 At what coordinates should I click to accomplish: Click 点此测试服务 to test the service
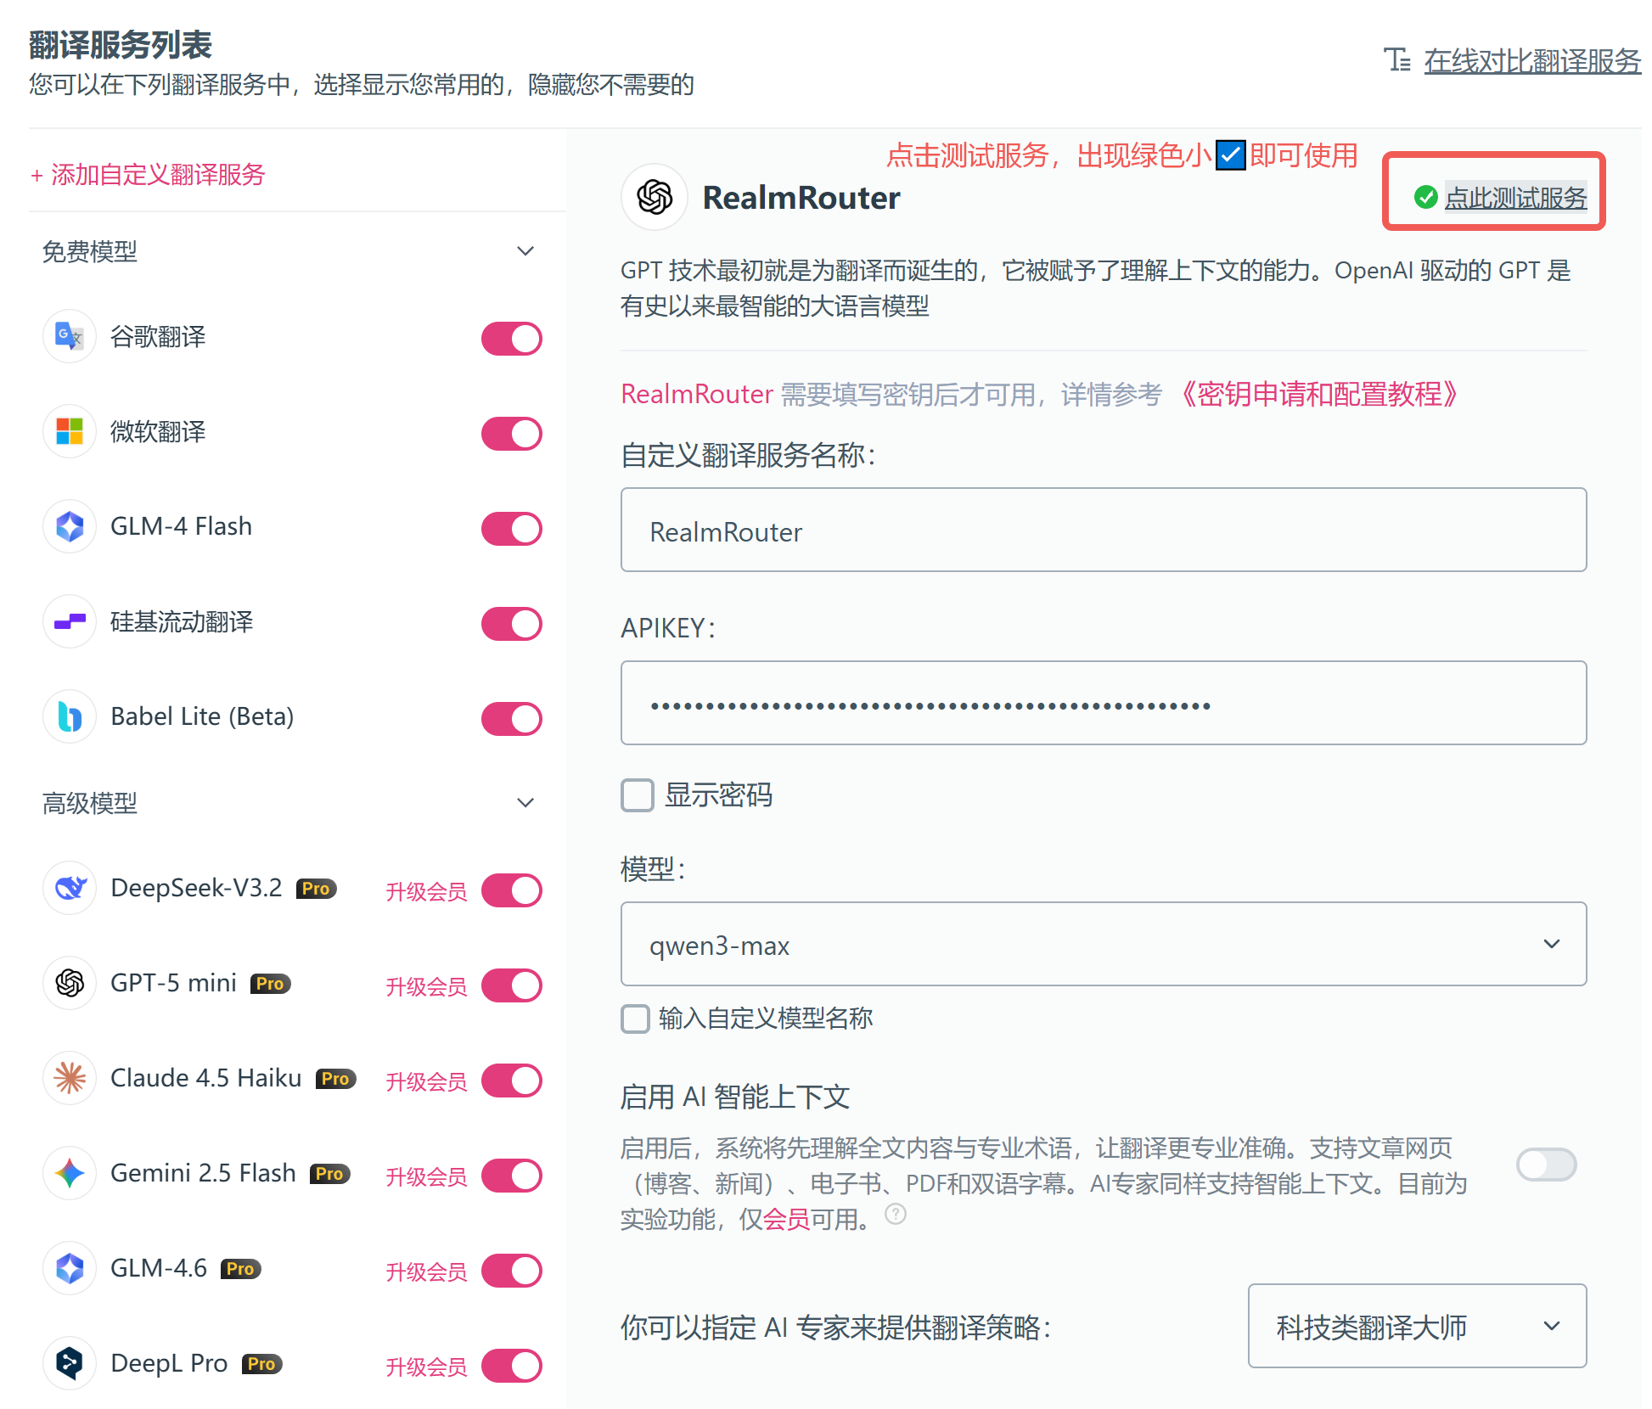point(1515,196)
